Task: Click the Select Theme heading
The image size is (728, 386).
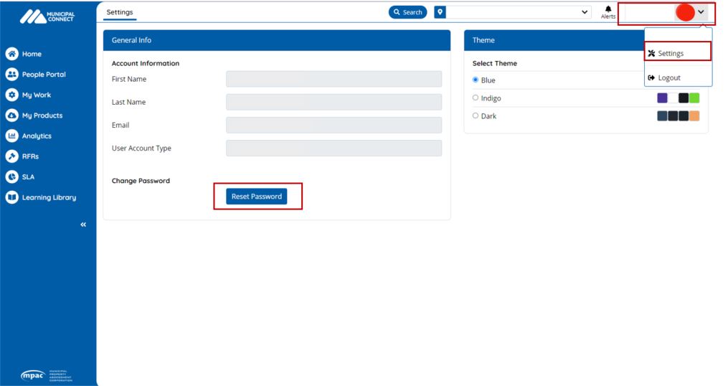Action: 494,63
